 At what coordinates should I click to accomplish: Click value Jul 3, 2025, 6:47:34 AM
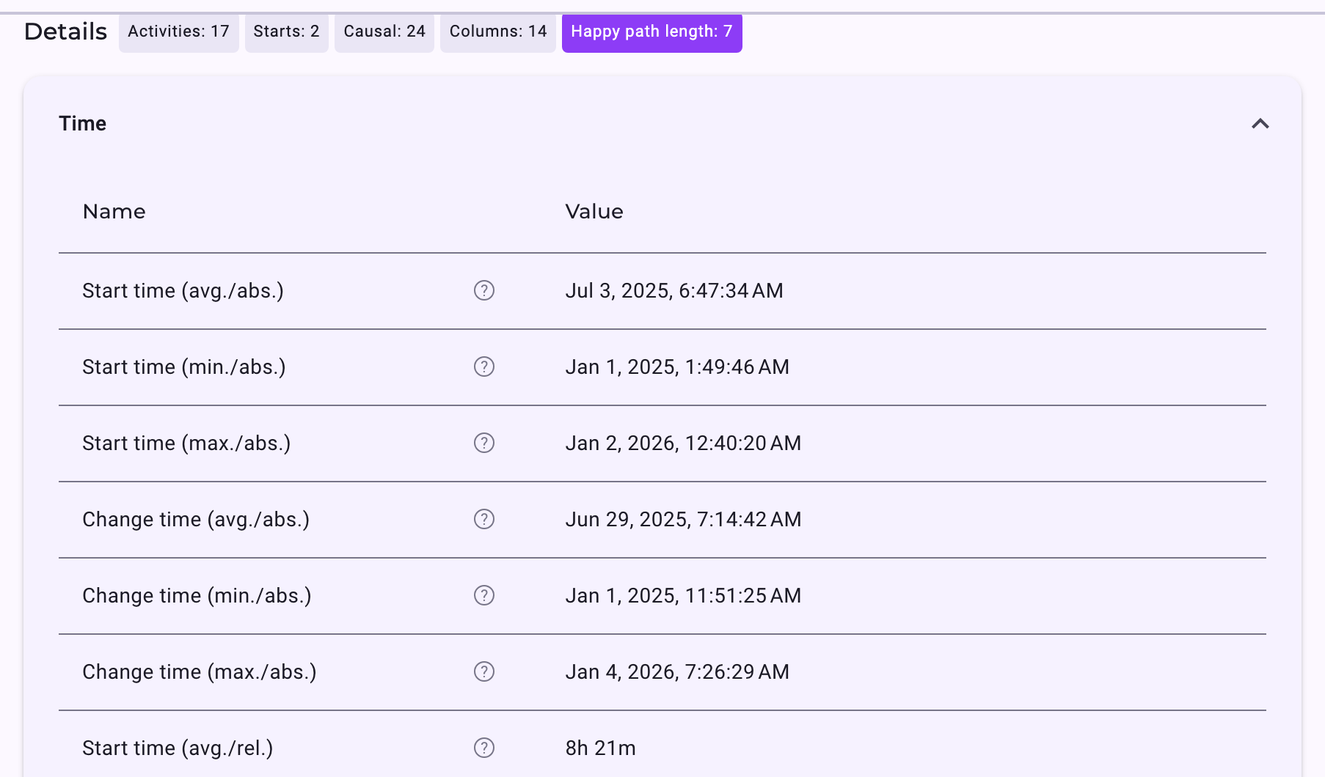pos(674,291)
